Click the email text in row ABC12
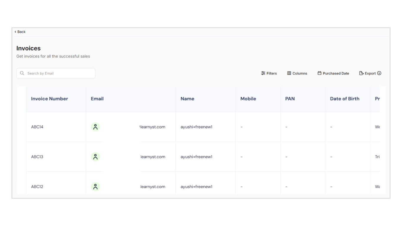This screenshot has width=402, height=226. [x=153, y=187]
